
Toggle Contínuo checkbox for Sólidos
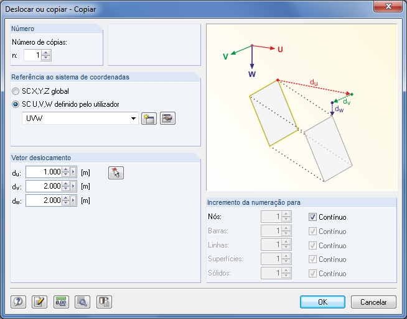(x=312, y=274)
